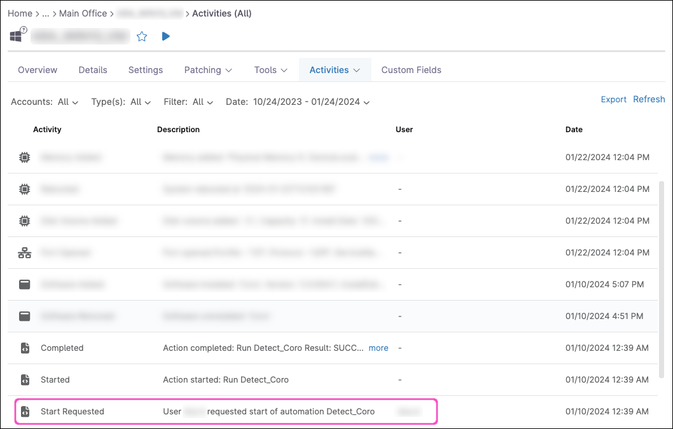Click the blue play arrow icon

click(x=166, y=36)
